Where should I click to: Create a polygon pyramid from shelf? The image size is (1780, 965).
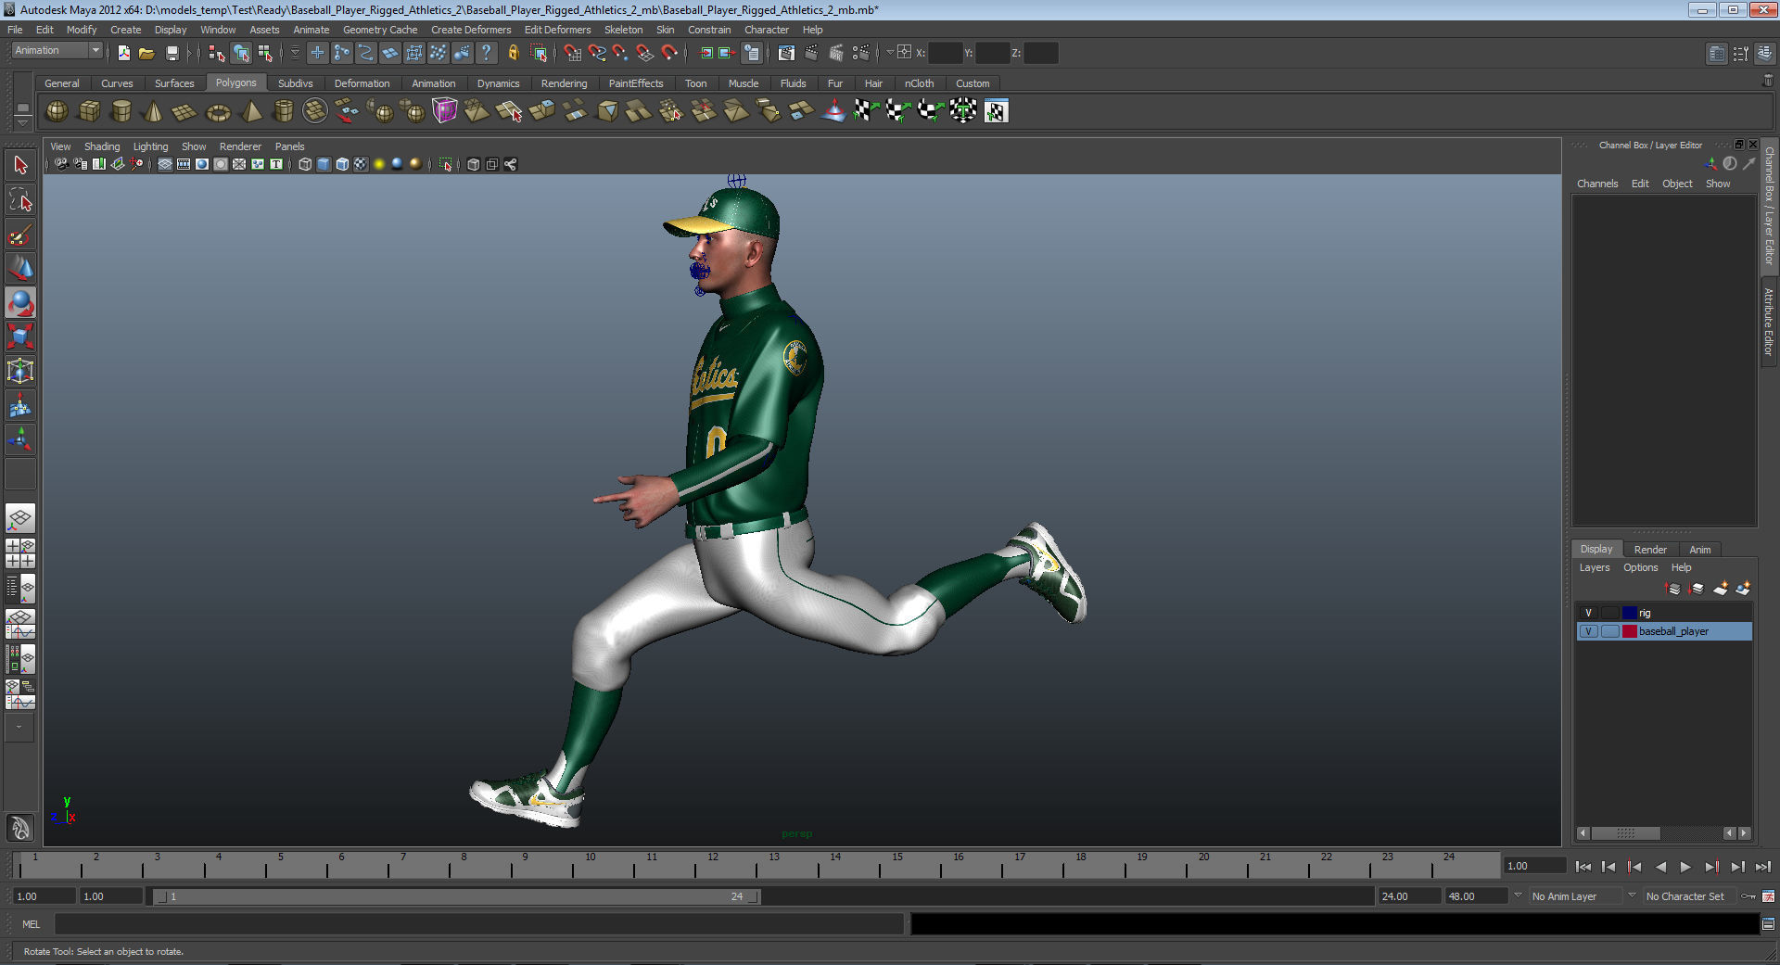point(250,111)
